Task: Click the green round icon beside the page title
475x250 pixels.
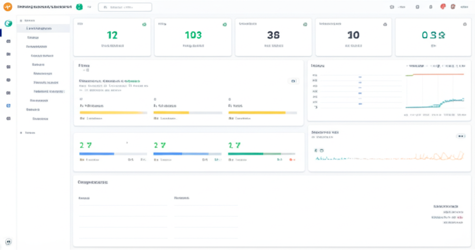Action: [x=79, y=7]
